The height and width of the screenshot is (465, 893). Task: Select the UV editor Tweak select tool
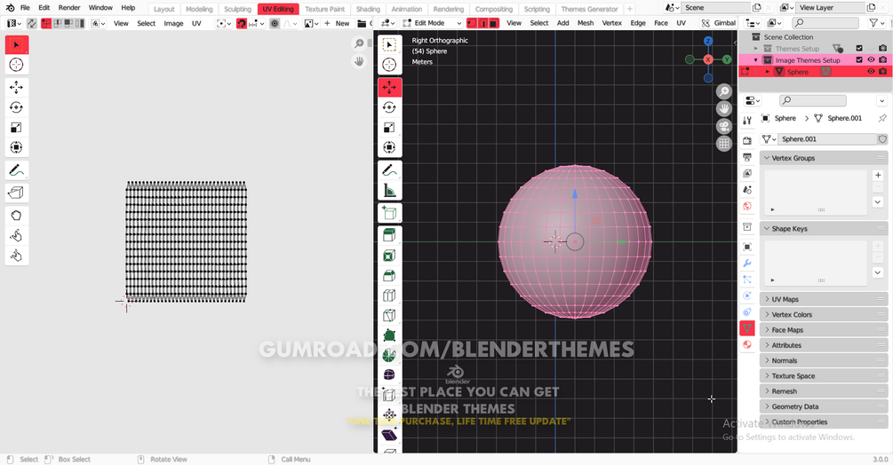pyautogui.click(x=17, y=45)
